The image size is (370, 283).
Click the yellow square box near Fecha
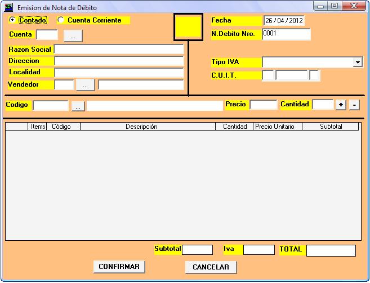[x=188, y=28]
